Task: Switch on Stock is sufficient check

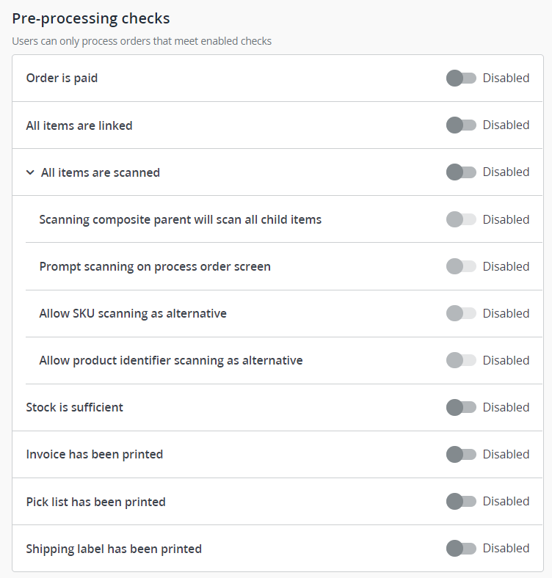Action: [461, 407]
